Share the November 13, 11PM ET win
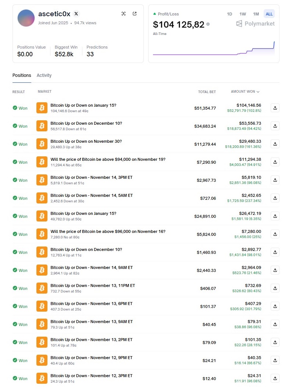 (275, 288)
